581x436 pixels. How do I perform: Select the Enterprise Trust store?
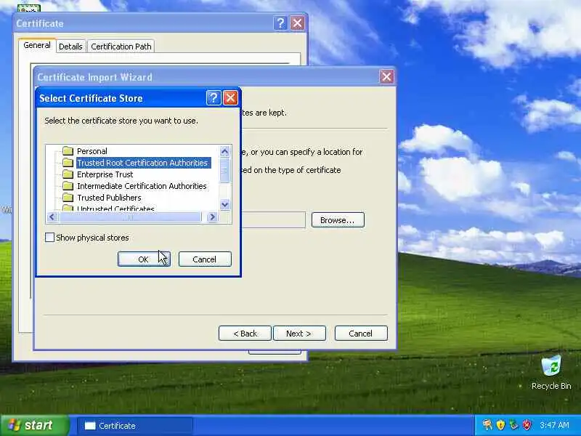105,174
